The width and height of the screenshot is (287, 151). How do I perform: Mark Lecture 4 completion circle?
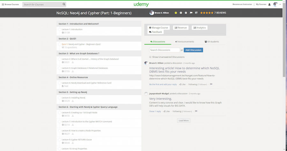pyautogui.click(x=59, y=83)
